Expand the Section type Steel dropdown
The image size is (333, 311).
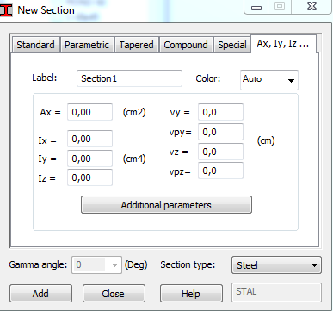[276, 265]
